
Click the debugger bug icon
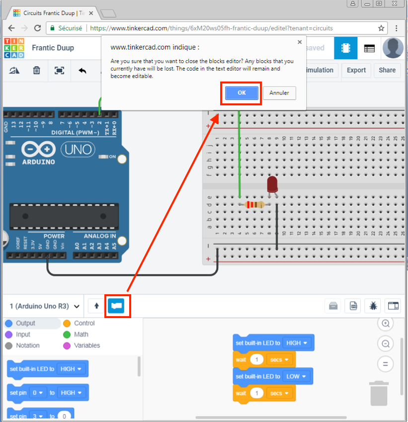tap(373, 306)
